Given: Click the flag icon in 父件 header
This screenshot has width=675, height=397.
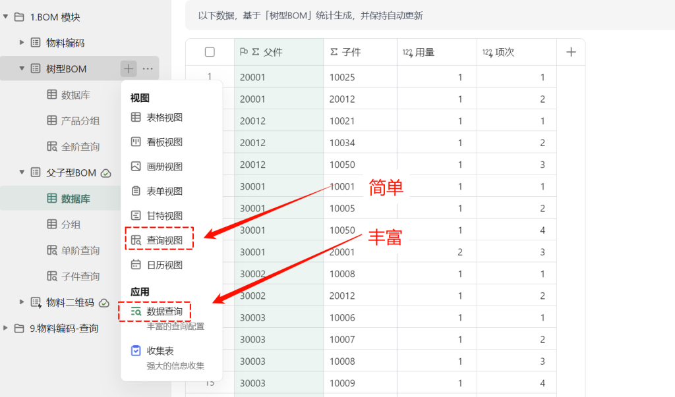Looking at the screenshot, I should point(244,52).
